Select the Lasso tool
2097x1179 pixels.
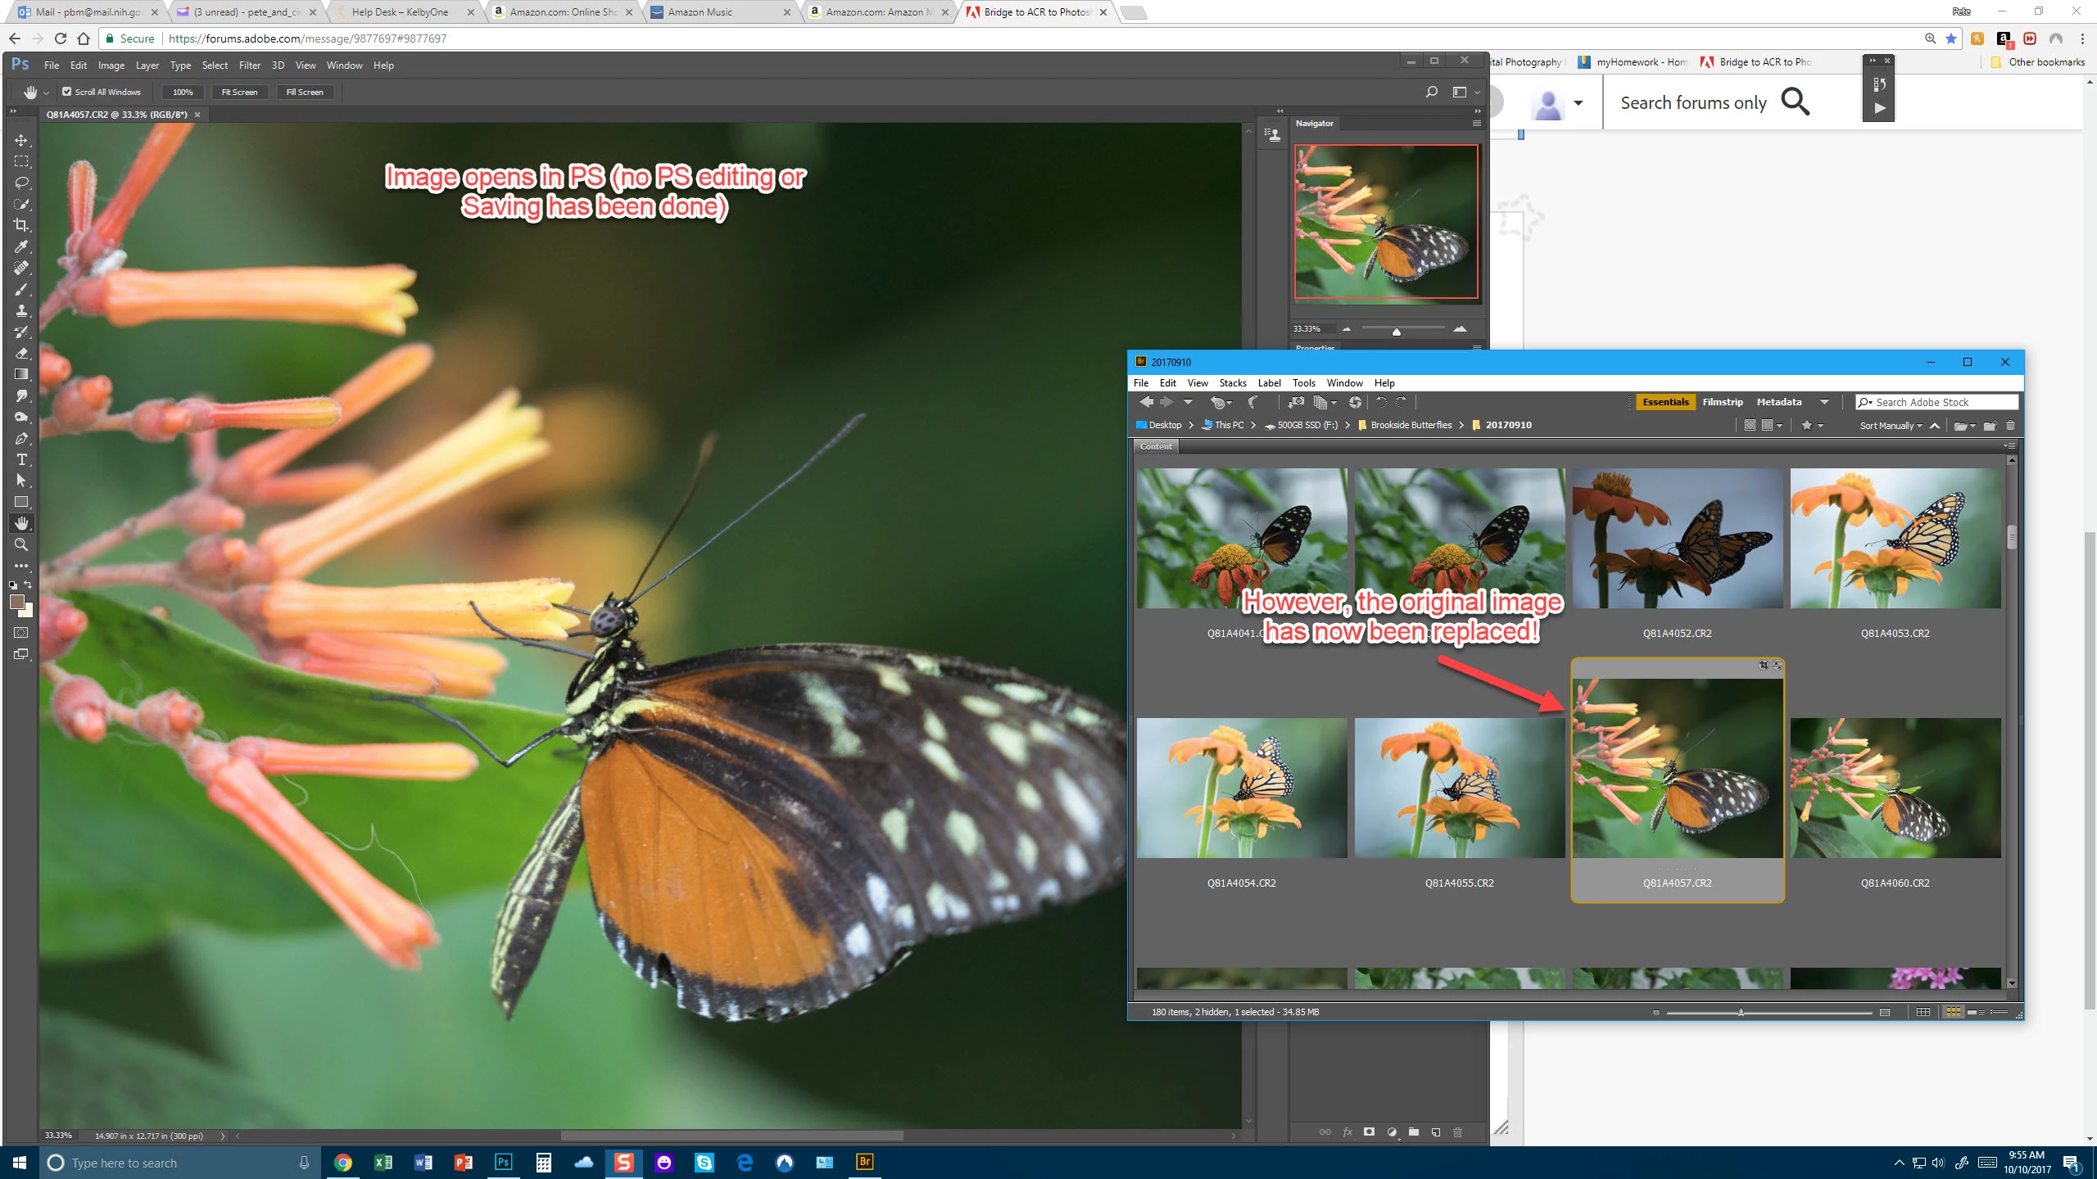(21, 183)
